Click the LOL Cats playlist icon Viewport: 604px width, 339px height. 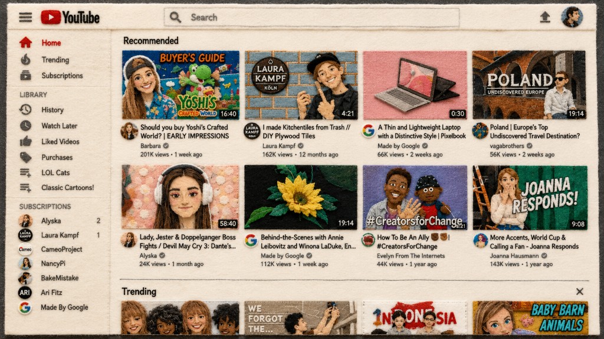coord(25,173)
